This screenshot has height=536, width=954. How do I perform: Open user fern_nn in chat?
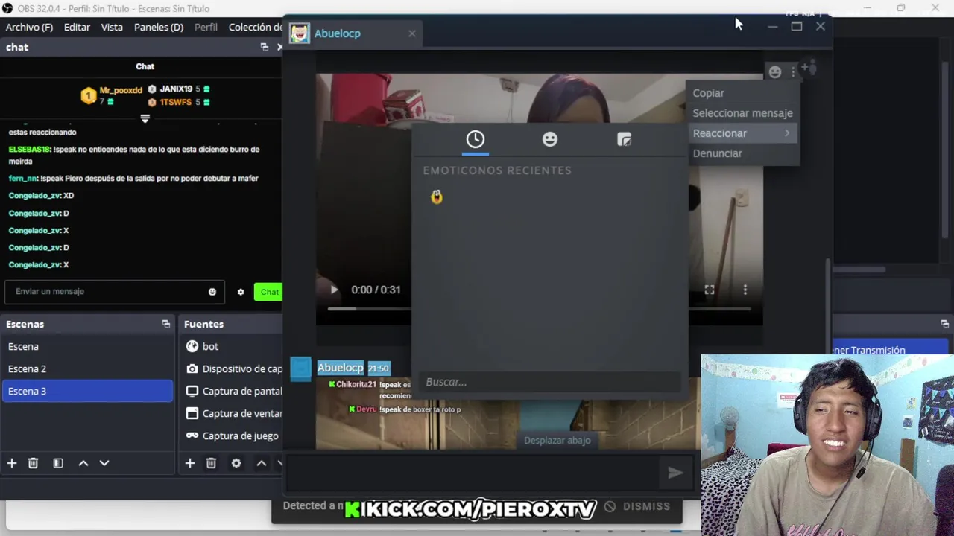[x=23, y=178]
